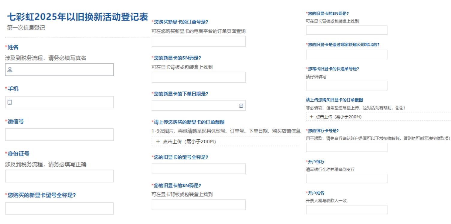Click the 姓名 real name input field
Screen dimensions: 451x224
(x=63, y=70)
